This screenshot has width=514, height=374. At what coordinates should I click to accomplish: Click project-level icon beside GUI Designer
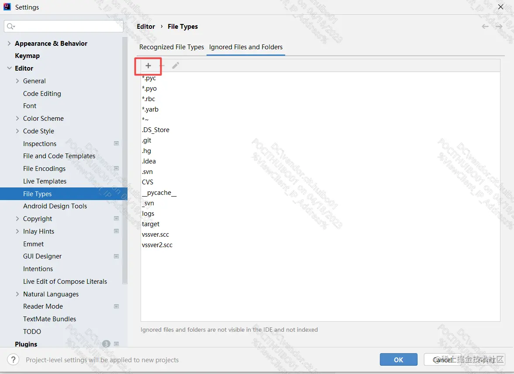pyautogui.click(x=116, y=256)
